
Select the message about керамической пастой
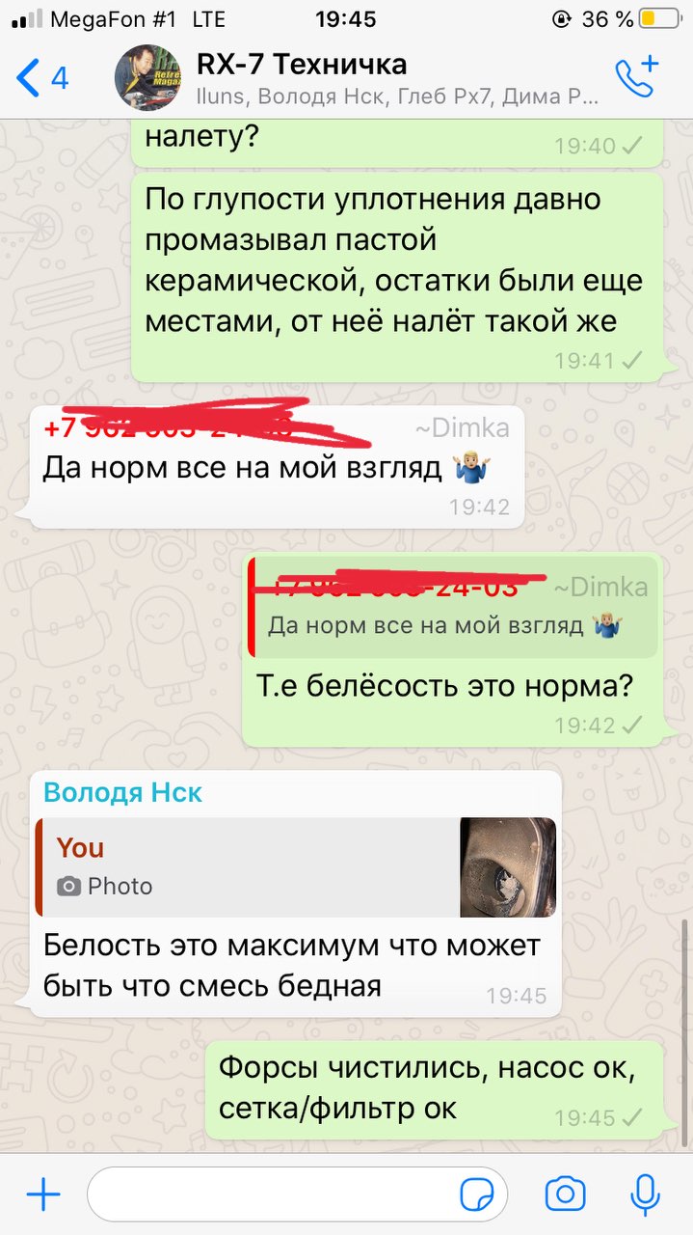(396, 277)
